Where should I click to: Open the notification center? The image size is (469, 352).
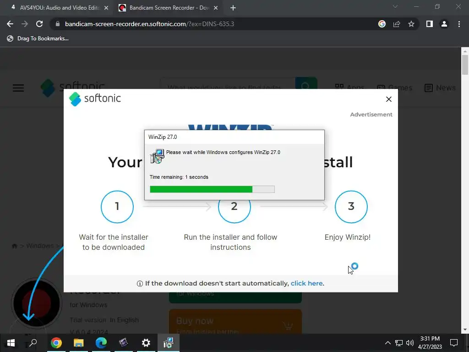(x=454, y=343)
